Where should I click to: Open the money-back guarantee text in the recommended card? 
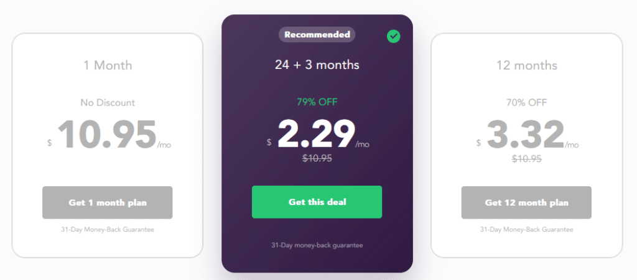click(x=317, y=245)
